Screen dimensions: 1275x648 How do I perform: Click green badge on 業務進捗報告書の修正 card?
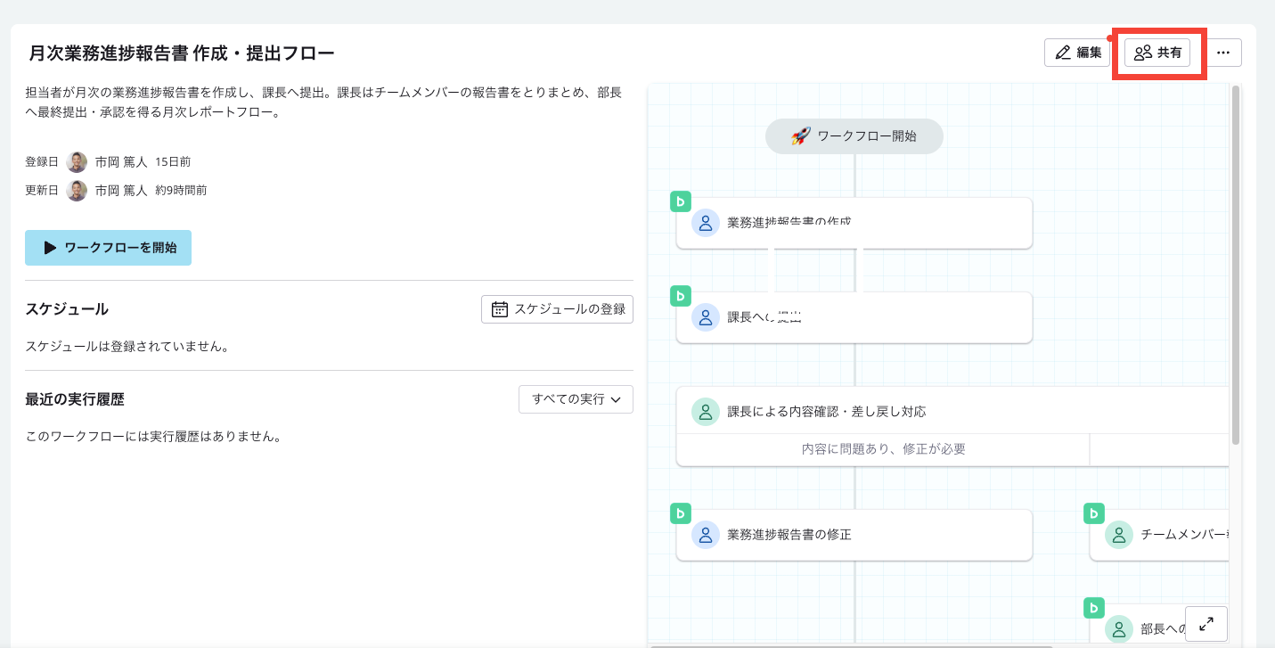coord(681,513)
